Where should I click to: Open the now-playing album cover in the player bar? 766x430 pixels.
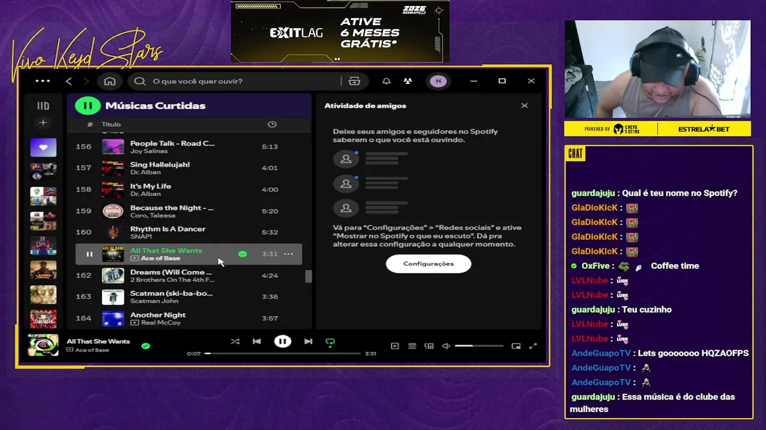click(x=43, y=345)
